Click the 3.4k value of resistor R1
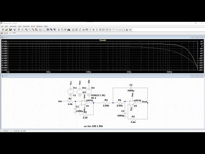Viewport: 205px width, 154px height. [x=70, y=104]
